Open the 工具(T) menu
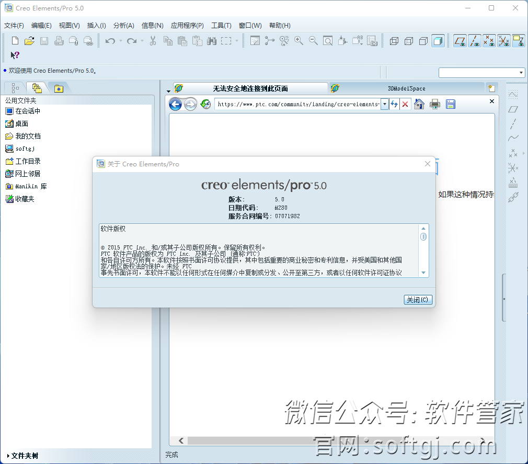 tap(221, 26)
